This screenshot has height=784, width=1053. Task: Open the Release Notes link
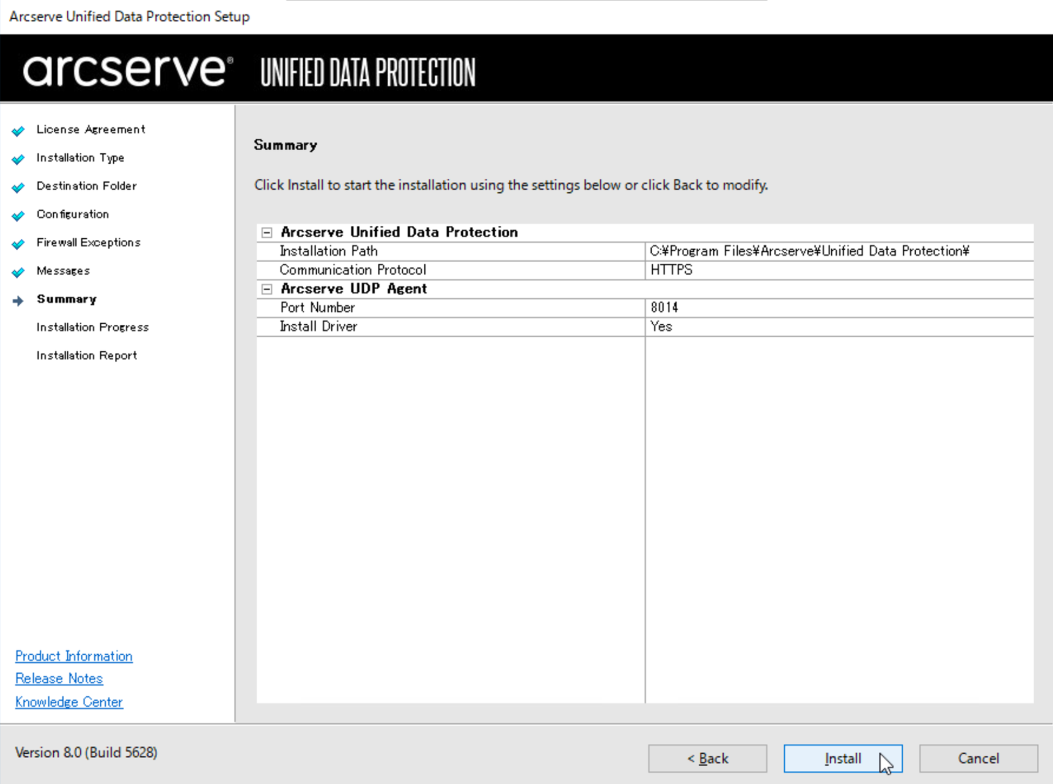tap(59, 678)
